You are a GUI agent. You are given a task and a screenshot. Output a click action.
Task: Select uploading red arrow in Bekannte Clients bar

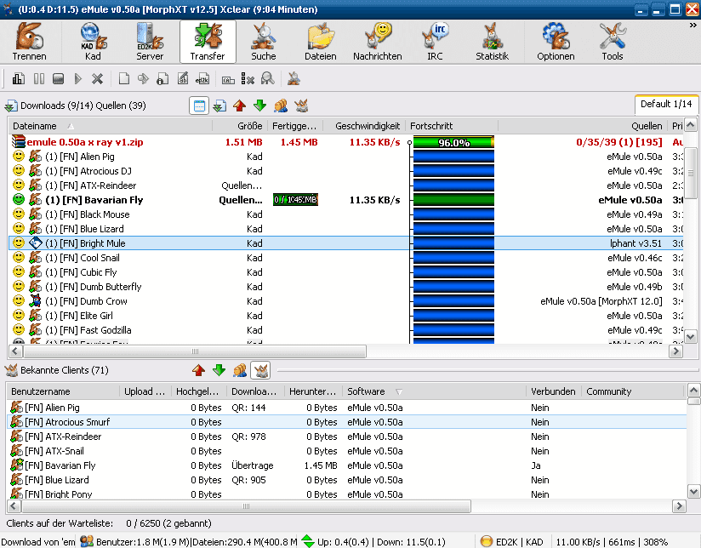pos(198,370)
